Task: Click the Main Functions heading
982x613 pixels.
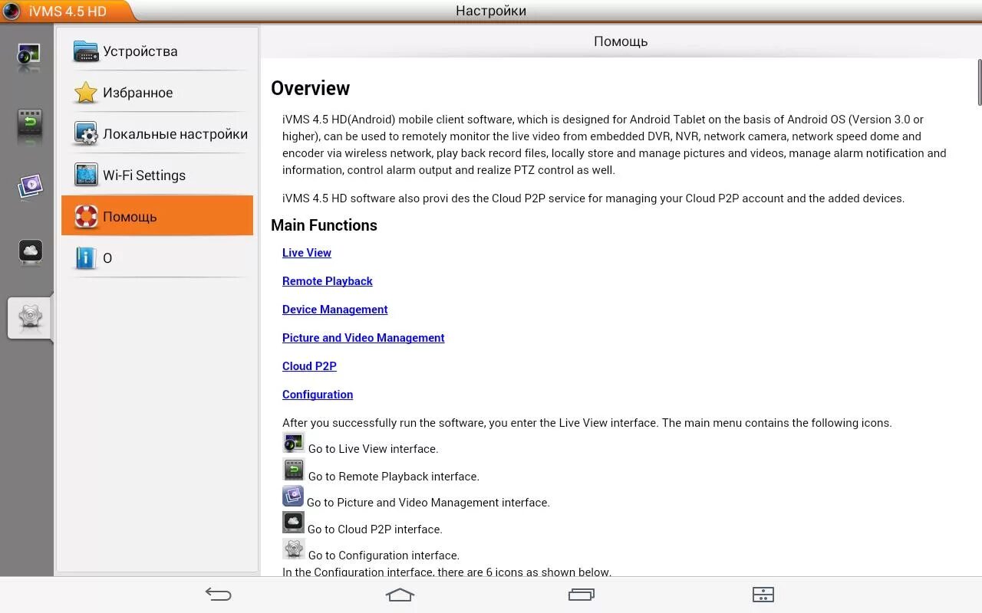Action: [x=325, y=225]
